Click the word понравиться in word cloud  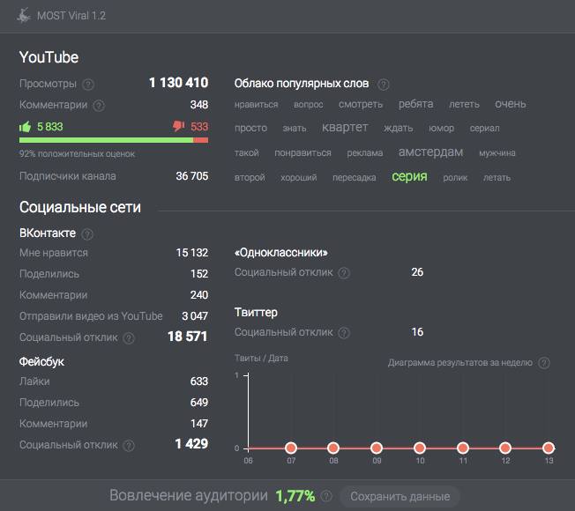pos(302,153)
